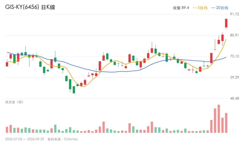The height and width of the screenshot is (143, 246).
Task: Click the 5日均 legend label
Action: click(200, 8)
